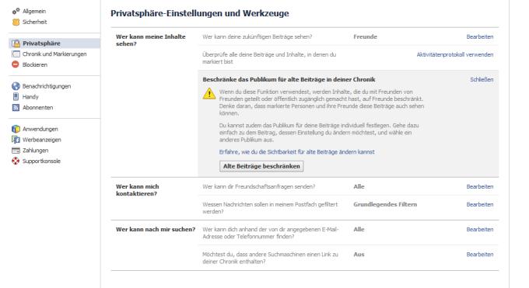The width and height of the screenshot is (529, 288).
Task: Click Wer kann nach mir suchen heading
Action: click(x=156, y=229)
